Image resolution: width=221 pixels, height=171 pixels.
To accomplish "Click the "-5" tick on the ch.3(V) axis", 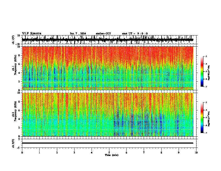I will (19, 148).
